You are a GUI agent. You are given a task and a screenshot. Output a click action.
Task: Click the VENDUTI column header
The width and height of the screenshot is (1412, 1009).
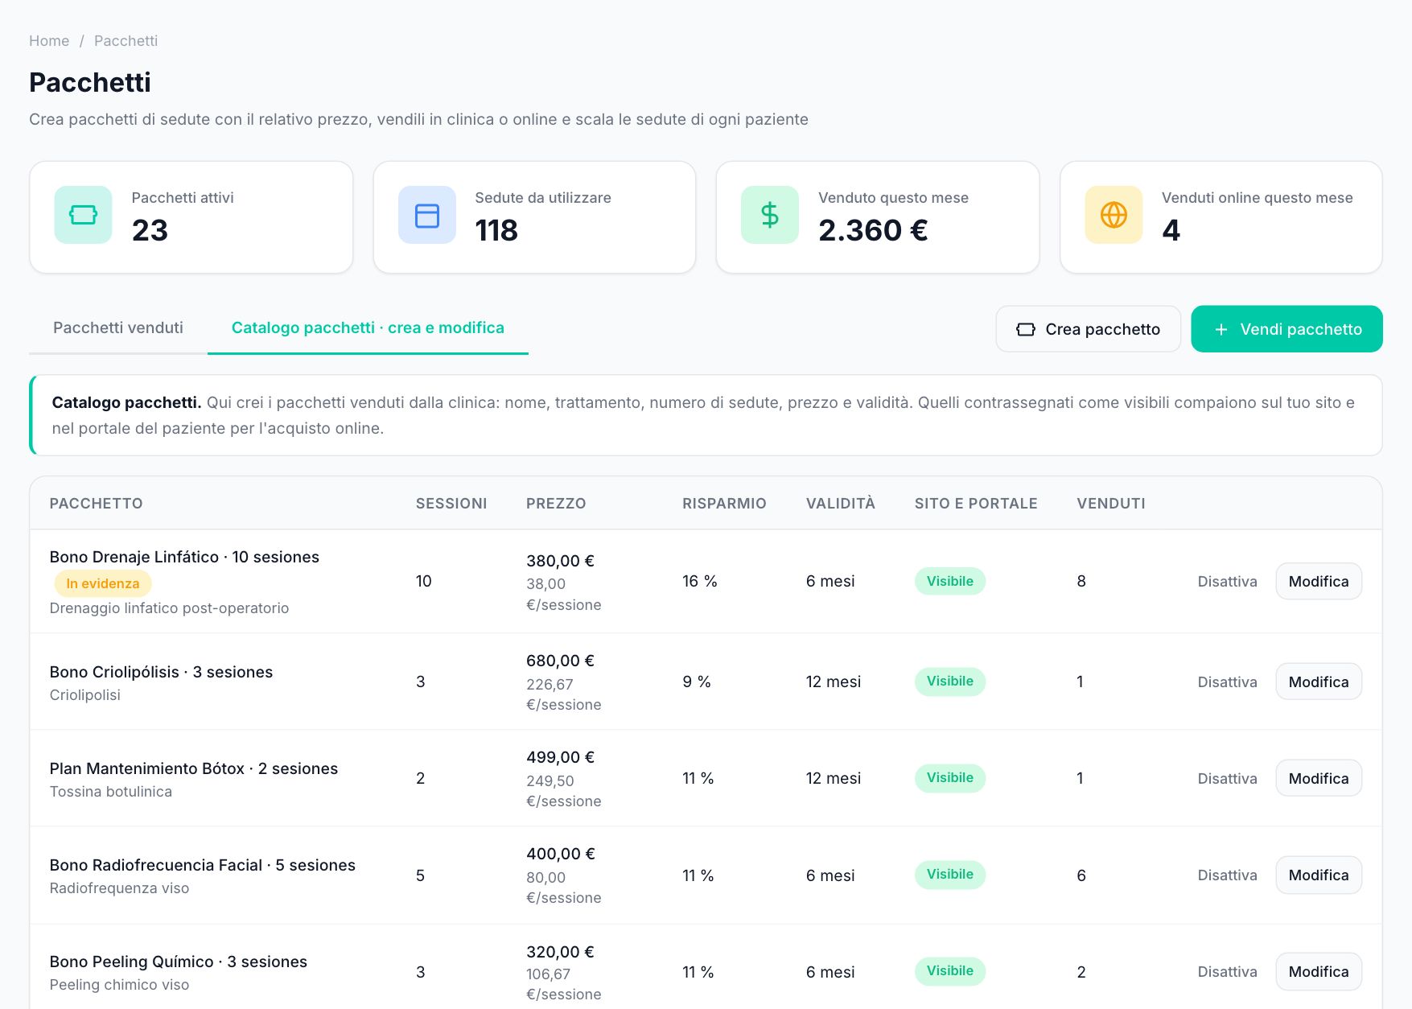(x=1110, y=503)
